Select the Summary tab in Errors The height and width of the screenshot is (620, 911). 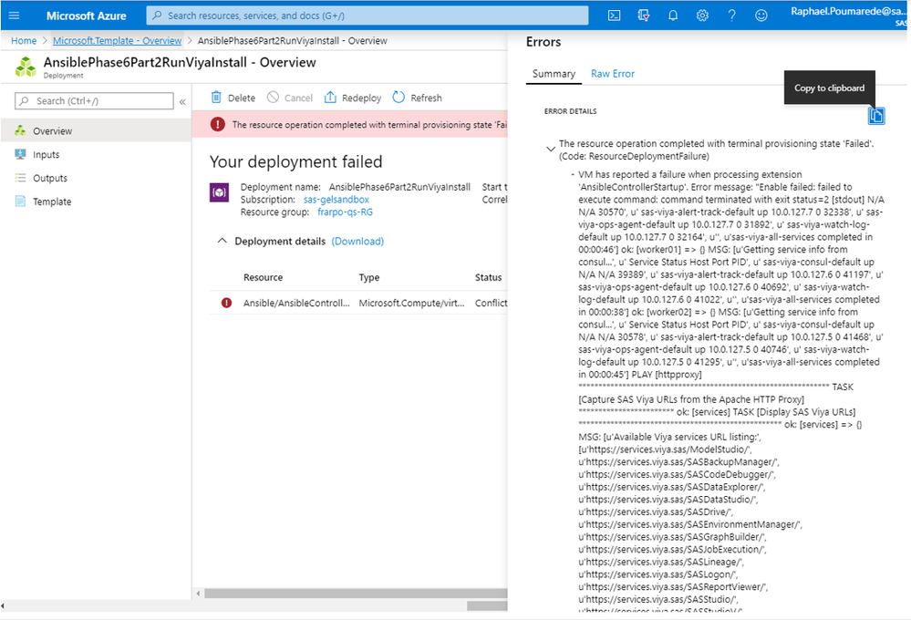click(554, 74)
